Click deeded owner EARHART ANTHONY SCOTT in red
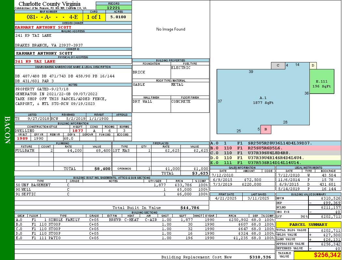Screen dimensions: 342x260 (43, 27)
